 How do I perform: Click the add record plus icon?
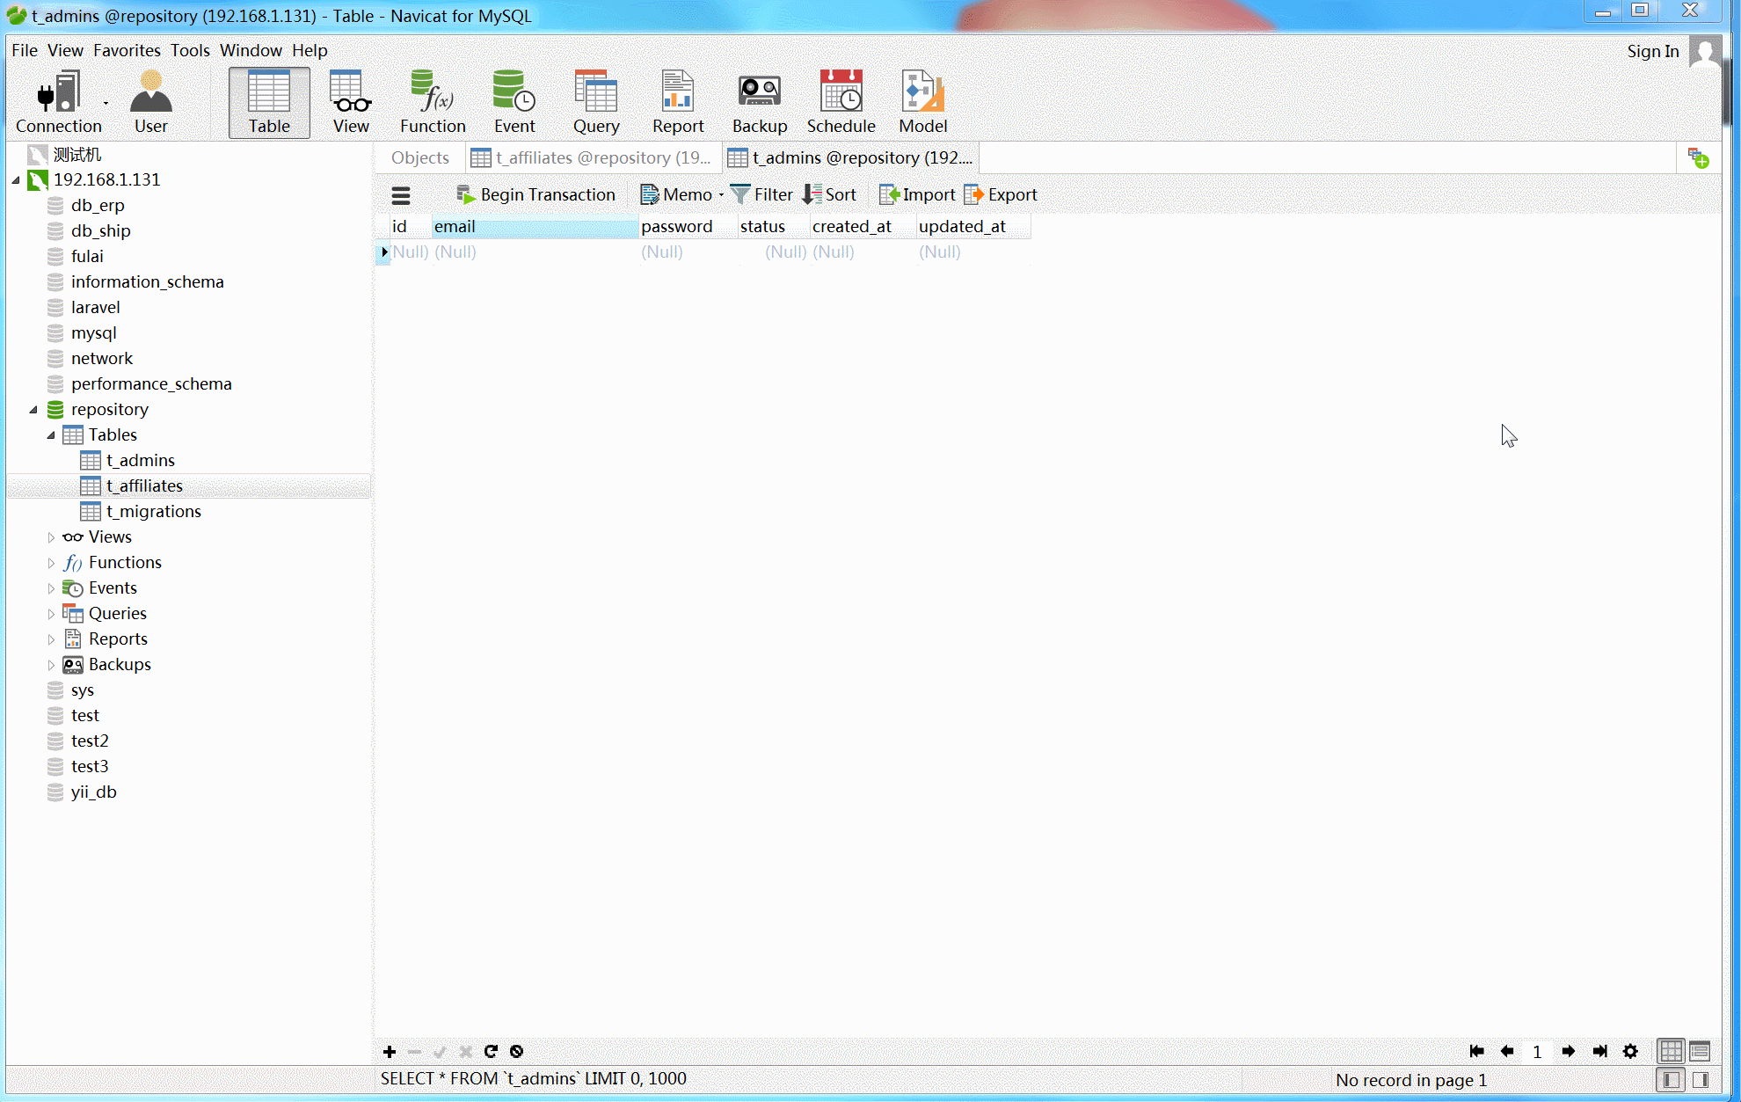[390, 1051]
